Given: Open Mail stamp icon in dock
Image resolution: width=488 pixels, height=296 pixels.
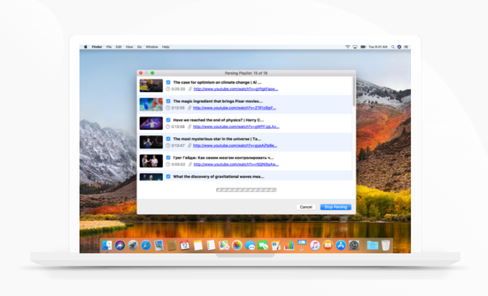Looking at the screenshot, I should pos(159,246).
